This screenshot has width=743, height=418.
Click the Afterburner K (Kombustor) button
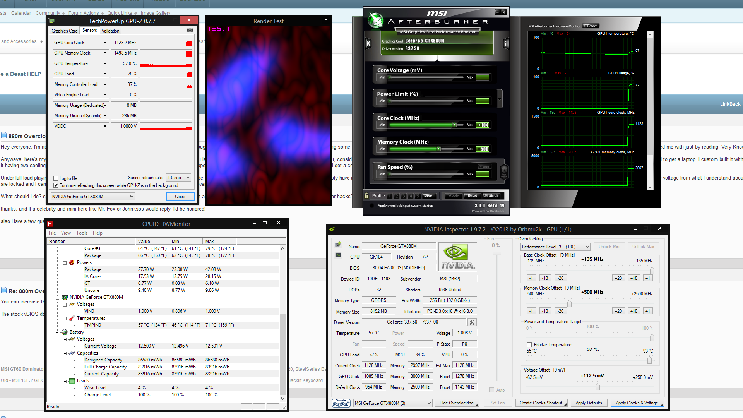368,44
